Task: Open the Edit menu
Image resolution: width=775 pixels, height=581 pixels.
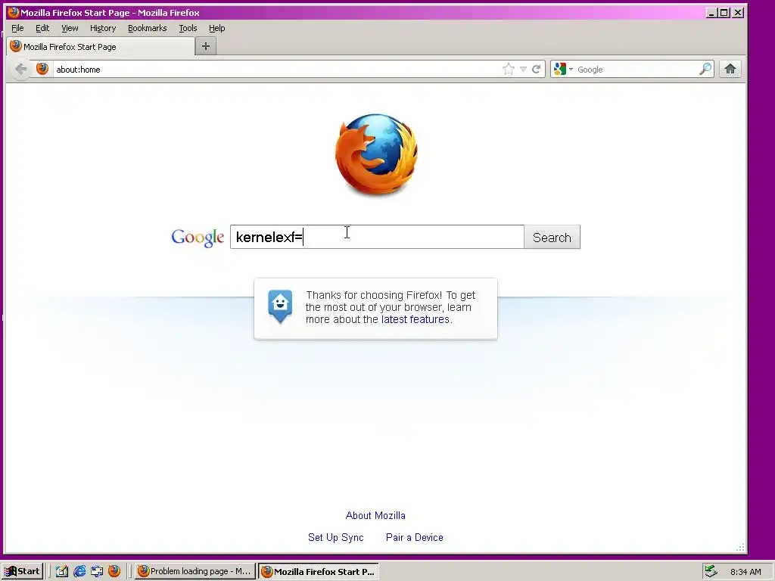Action: (x=42, y=28)
